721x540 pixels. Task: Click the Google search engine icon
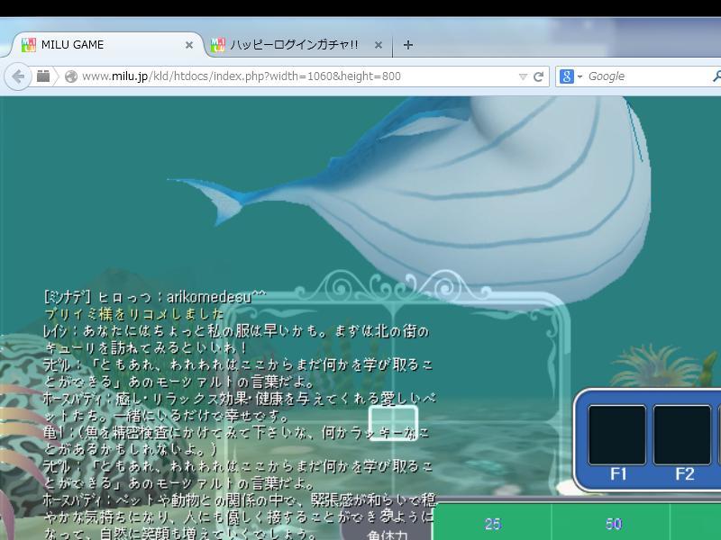click(567, 76)
